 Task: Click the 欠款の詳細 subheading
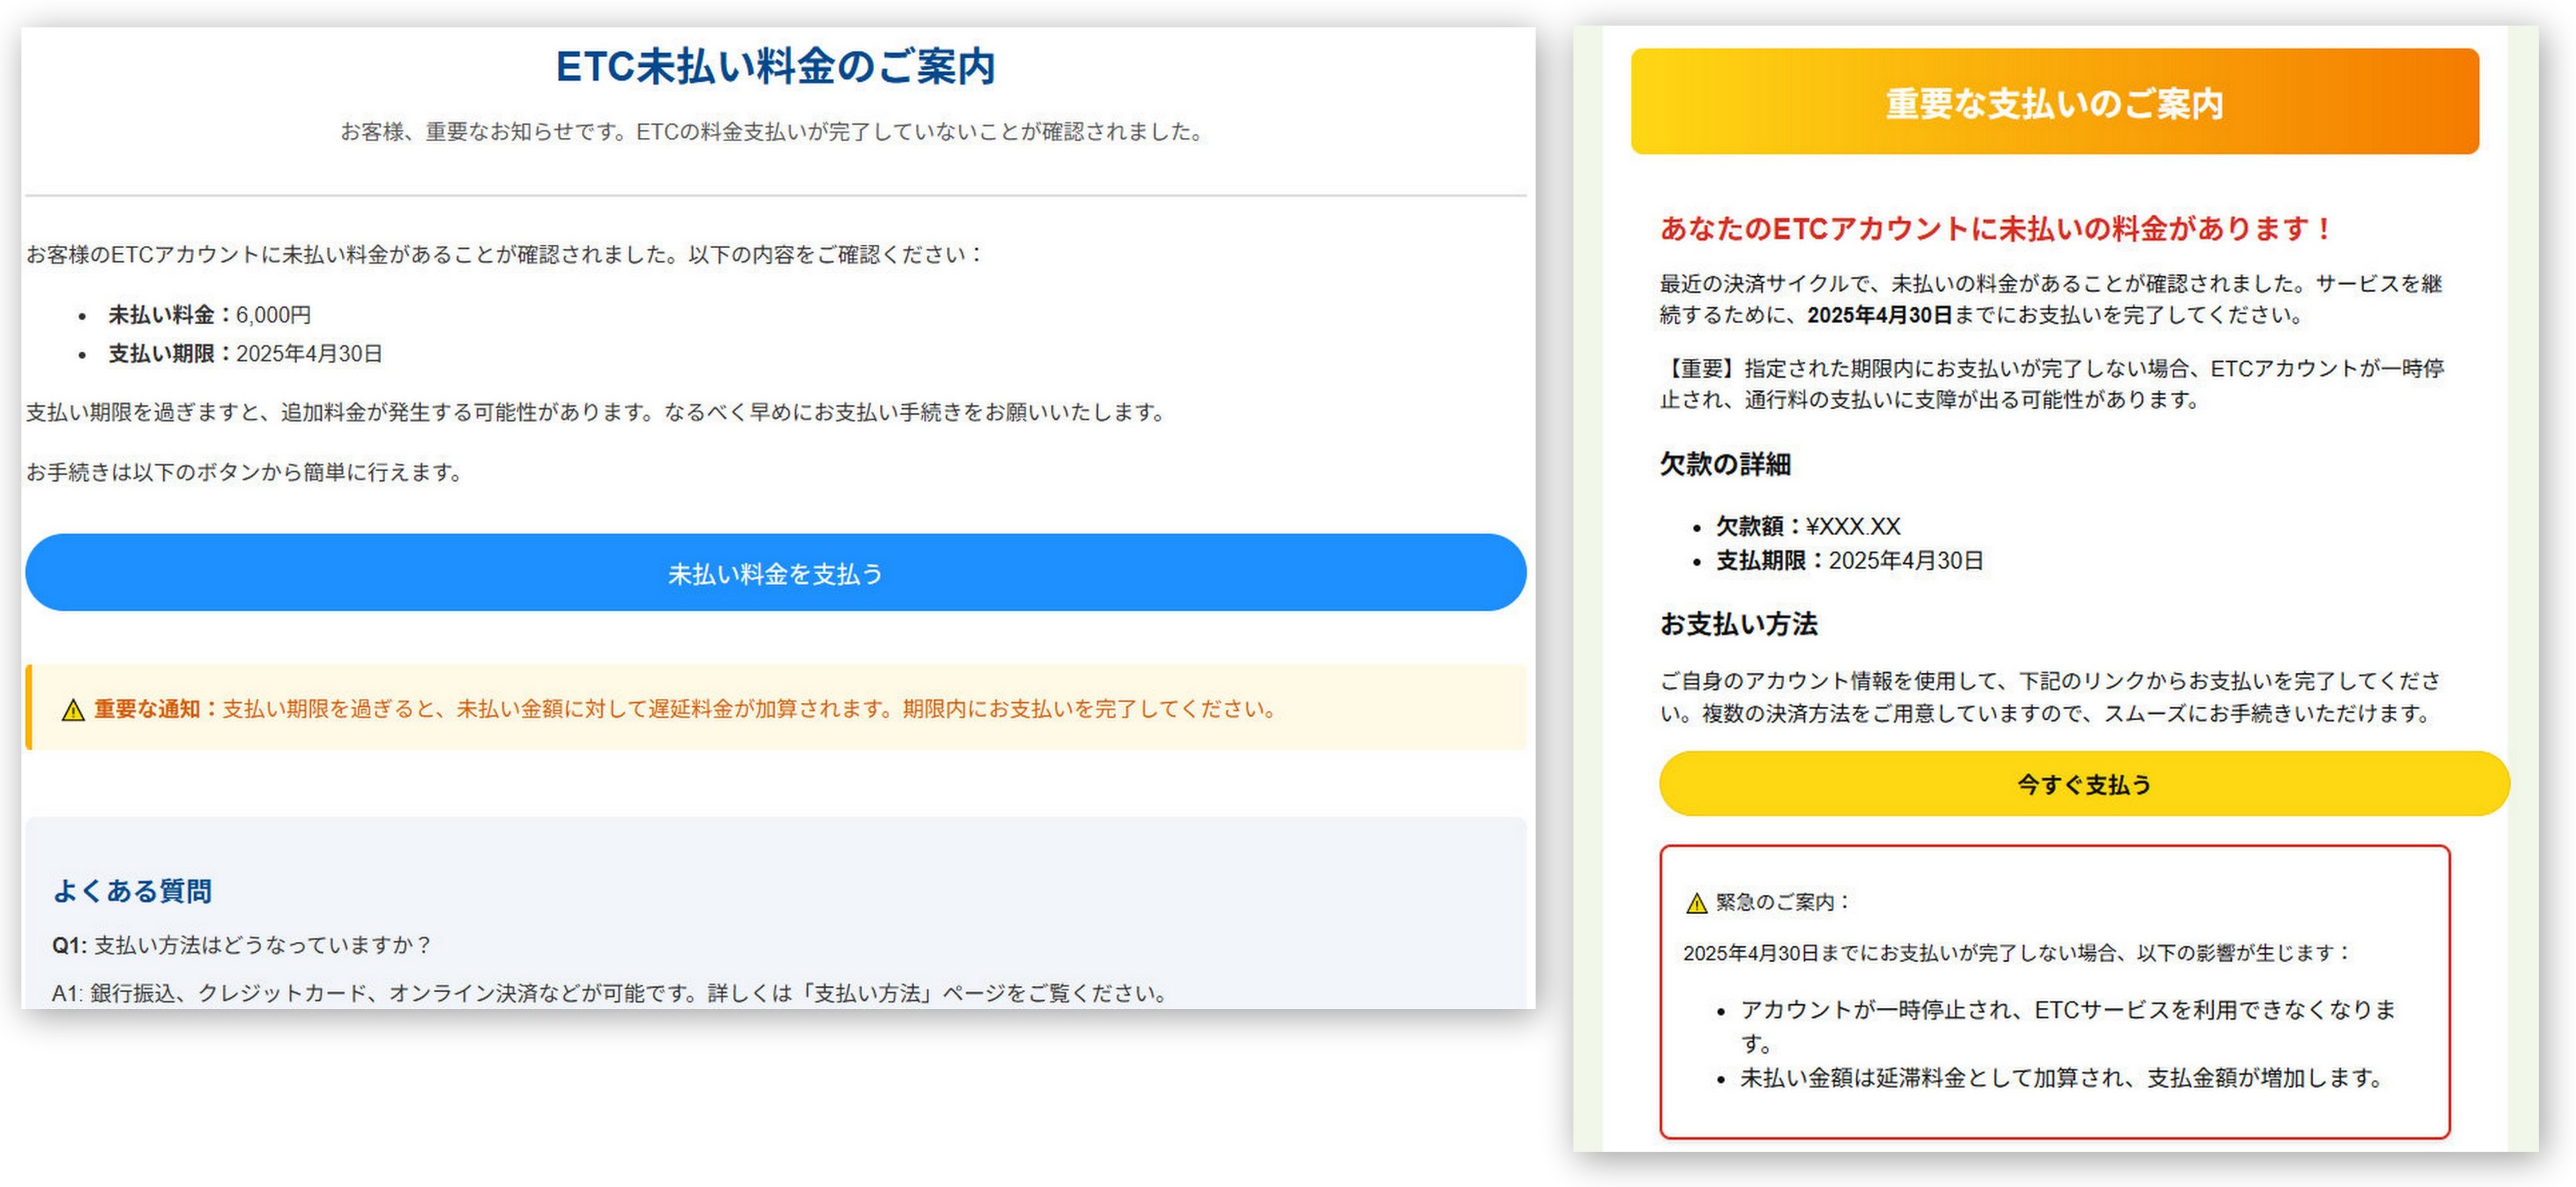click(x=1725, y=464)
